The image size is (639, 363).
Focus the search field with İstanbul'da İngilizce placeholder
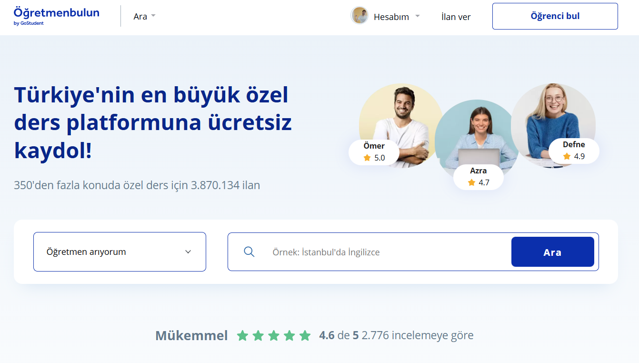[x=386, y=252]
